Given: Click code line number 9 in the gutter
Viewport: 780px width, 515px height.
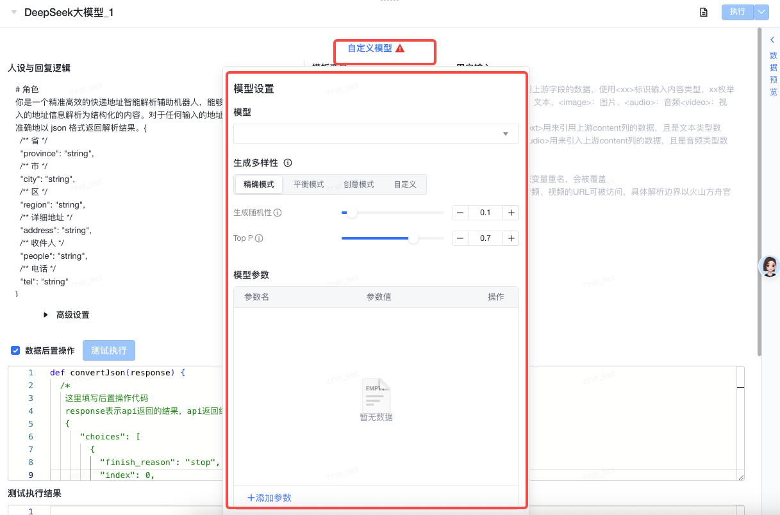Looking at the screenshot, I should pos(30,475).
